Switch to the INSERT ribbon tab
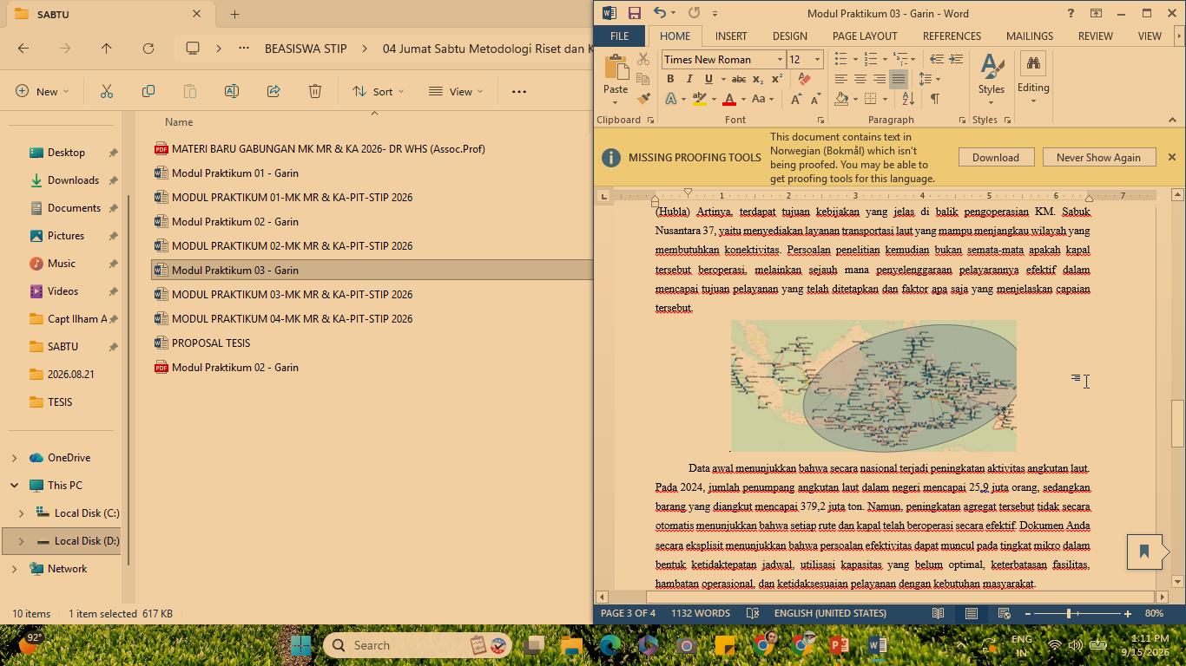This screenshot has width=1186, height=666. tap(731, 36)
